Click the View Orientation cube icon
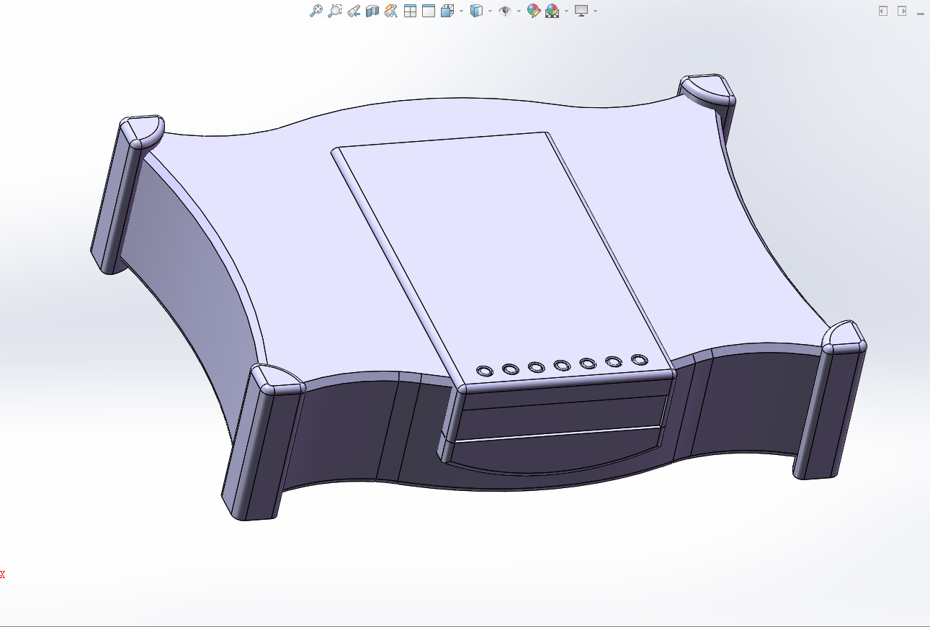 [447, 11]
